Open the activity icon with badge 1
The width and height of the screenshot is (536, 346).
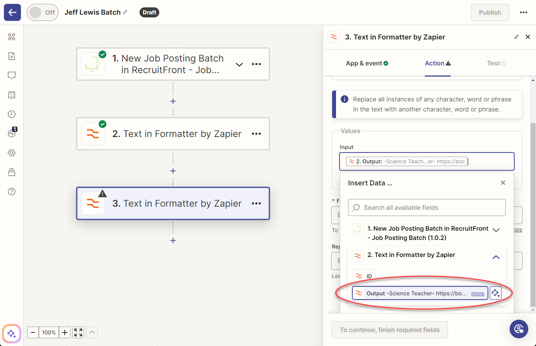[x=12, y=133]
